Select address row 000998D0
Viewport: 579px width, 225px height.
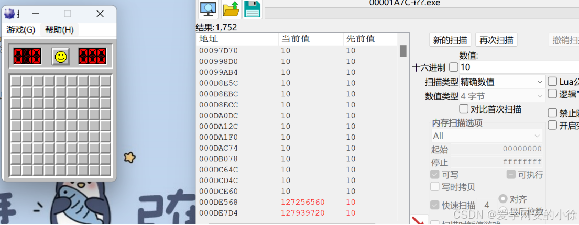coord(297,61)
